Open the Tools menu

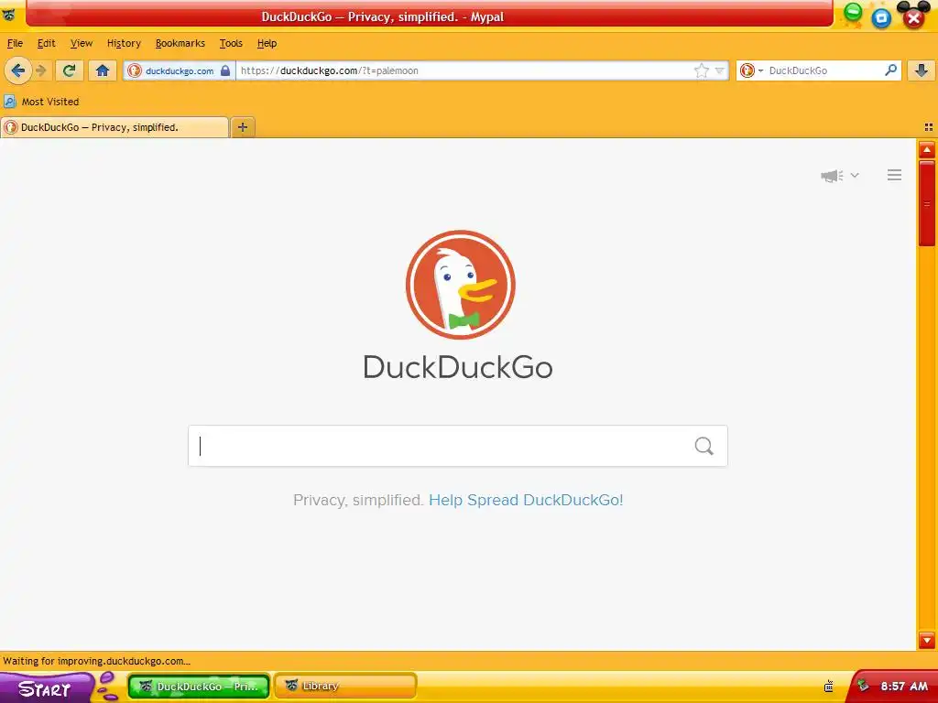click(x=231, y=43)
